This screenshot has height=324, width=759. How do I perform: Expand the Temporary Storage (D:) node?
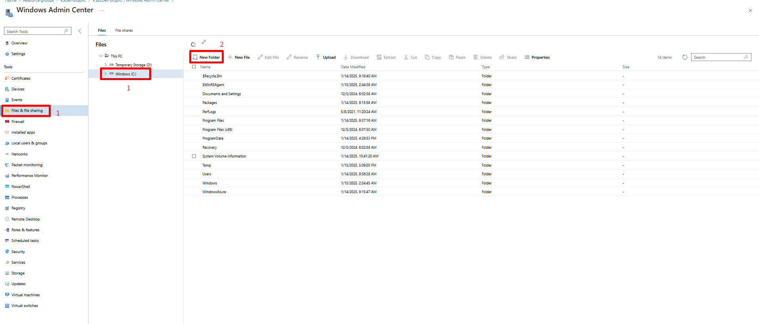(x=106, y=65)
